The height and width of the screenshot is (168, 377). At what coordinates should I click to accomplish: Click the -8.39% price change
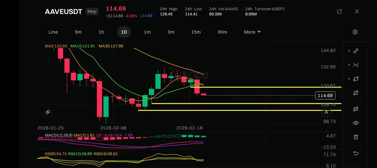(x=131, y=16)
